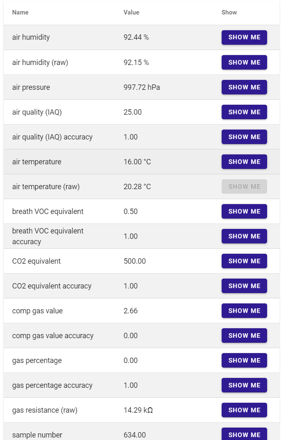The height and width of the screenshot is (440, 282).
Task: Click SHOW ME for air temperature
Action: (x=244, y=161)
